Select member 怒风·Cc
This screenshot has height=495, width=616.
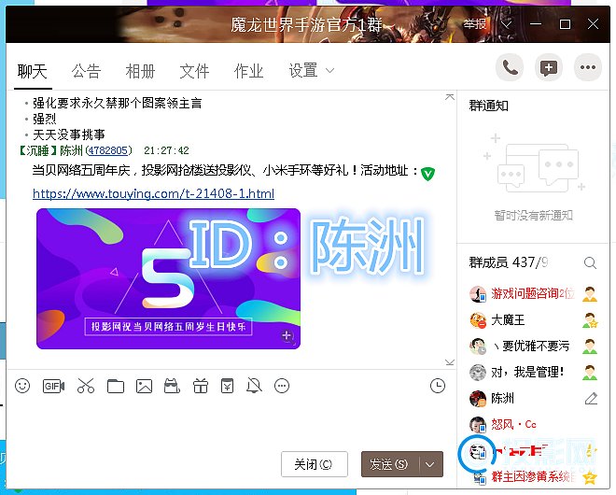(x=534, y=425)
